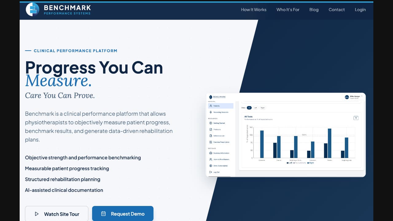The width and height of the screenshot is (393, 221).
Task: Open the How It Works menu item
Action: (254, 10)
